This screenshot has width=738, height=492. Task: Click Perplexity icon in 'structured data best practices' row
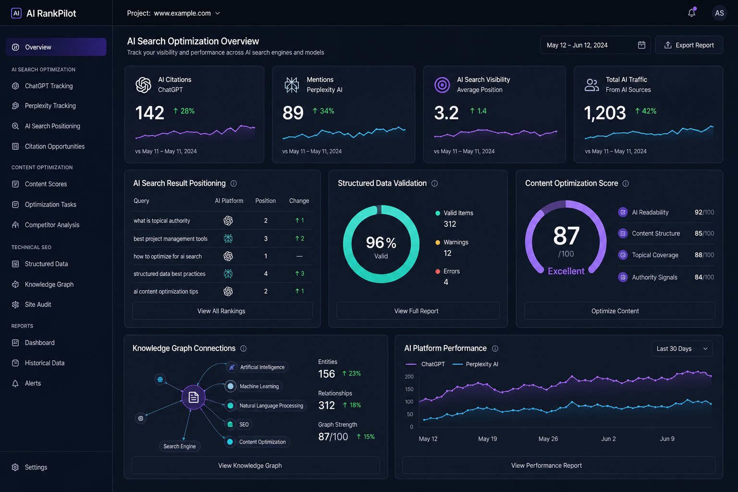click(228, 274)
